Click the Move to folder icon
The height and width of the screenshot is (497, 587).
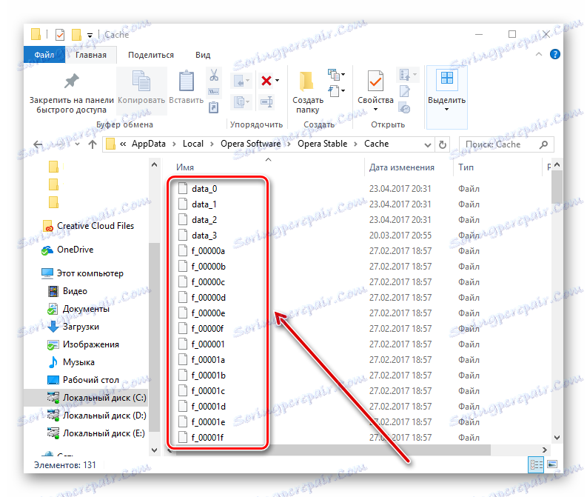click(x=239, y=81)
